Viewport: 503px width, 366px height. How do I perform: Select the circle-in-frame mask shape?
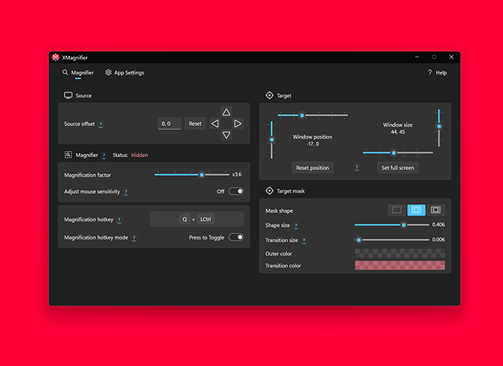click(x=417, y=210)
